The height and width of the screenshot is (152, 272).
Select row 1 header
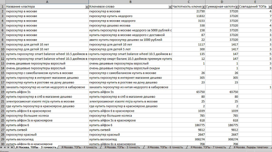(3, 7)
